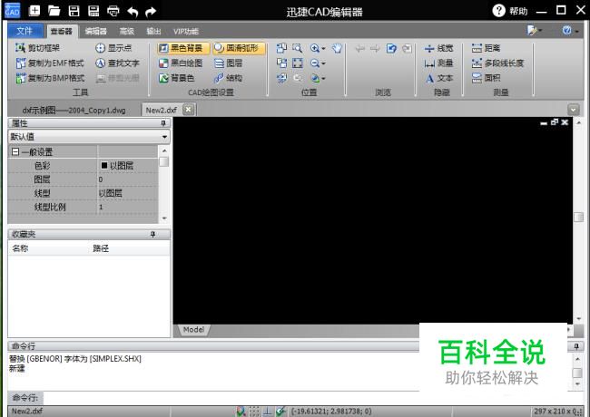Toggle the 黑色背景 (black background) option
Image resolution: width=590 pixels, height=417 pixels.
point(182,48)
